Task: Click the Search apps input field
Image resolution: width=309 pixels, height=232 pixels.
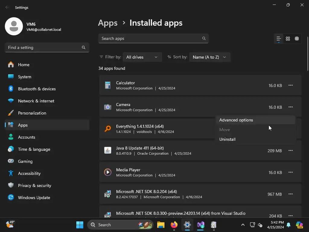Action: pyautogui.click(x=153, y=38)
